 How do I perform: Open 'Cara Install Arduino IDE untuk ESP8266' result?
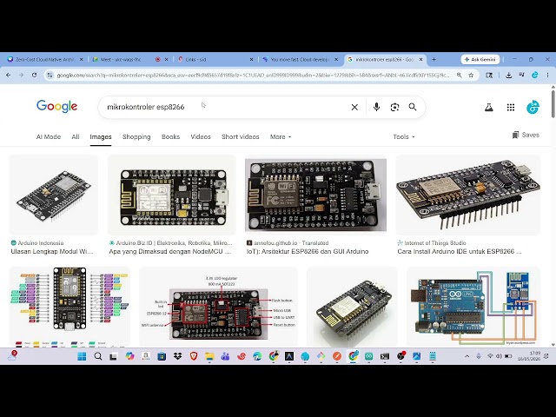tap(460, 251)
